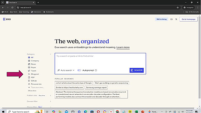The height and width of the screenshot is (113, 201).
Task: Collapse the Category section chevron
Action: (x=50, y=54)
